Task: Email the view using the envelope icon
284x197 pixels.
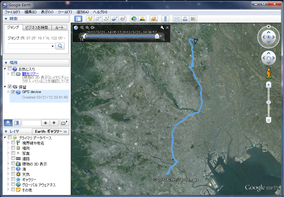Action: [x=177, y=19]
